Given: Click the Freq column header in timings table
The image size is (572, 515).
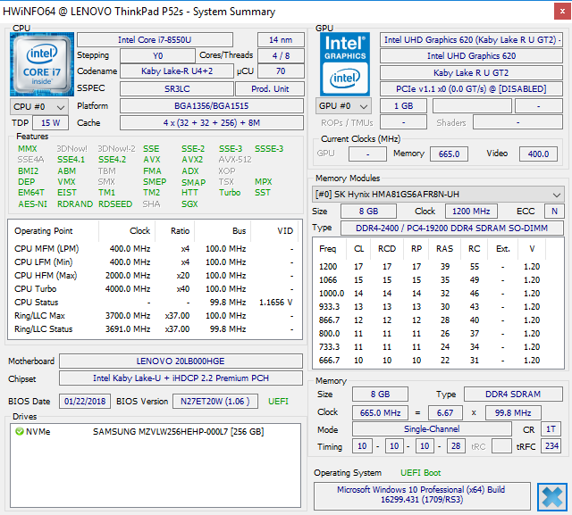Looking at the screenshot, I should click(330, 249).
